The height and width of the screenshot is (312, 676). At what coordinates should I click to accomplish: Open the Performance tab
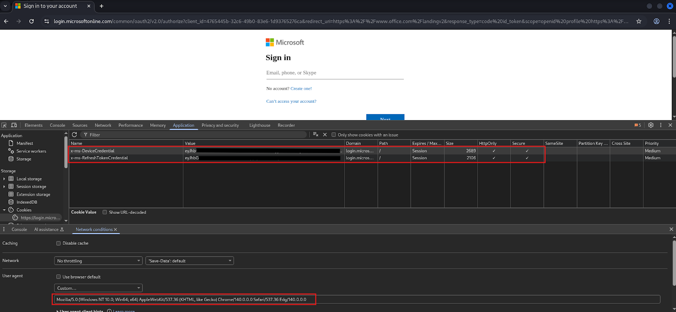coord(131,125)
